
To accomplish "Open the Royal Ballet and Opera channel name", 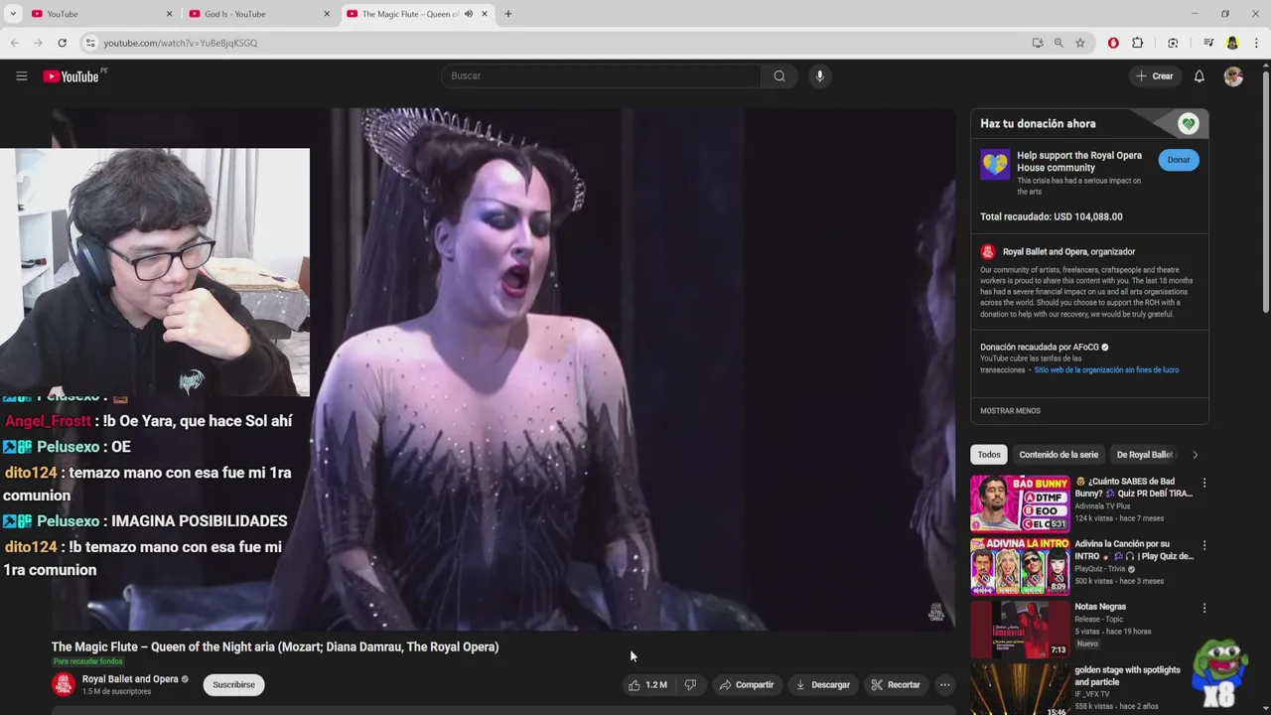I will [130, 679].
